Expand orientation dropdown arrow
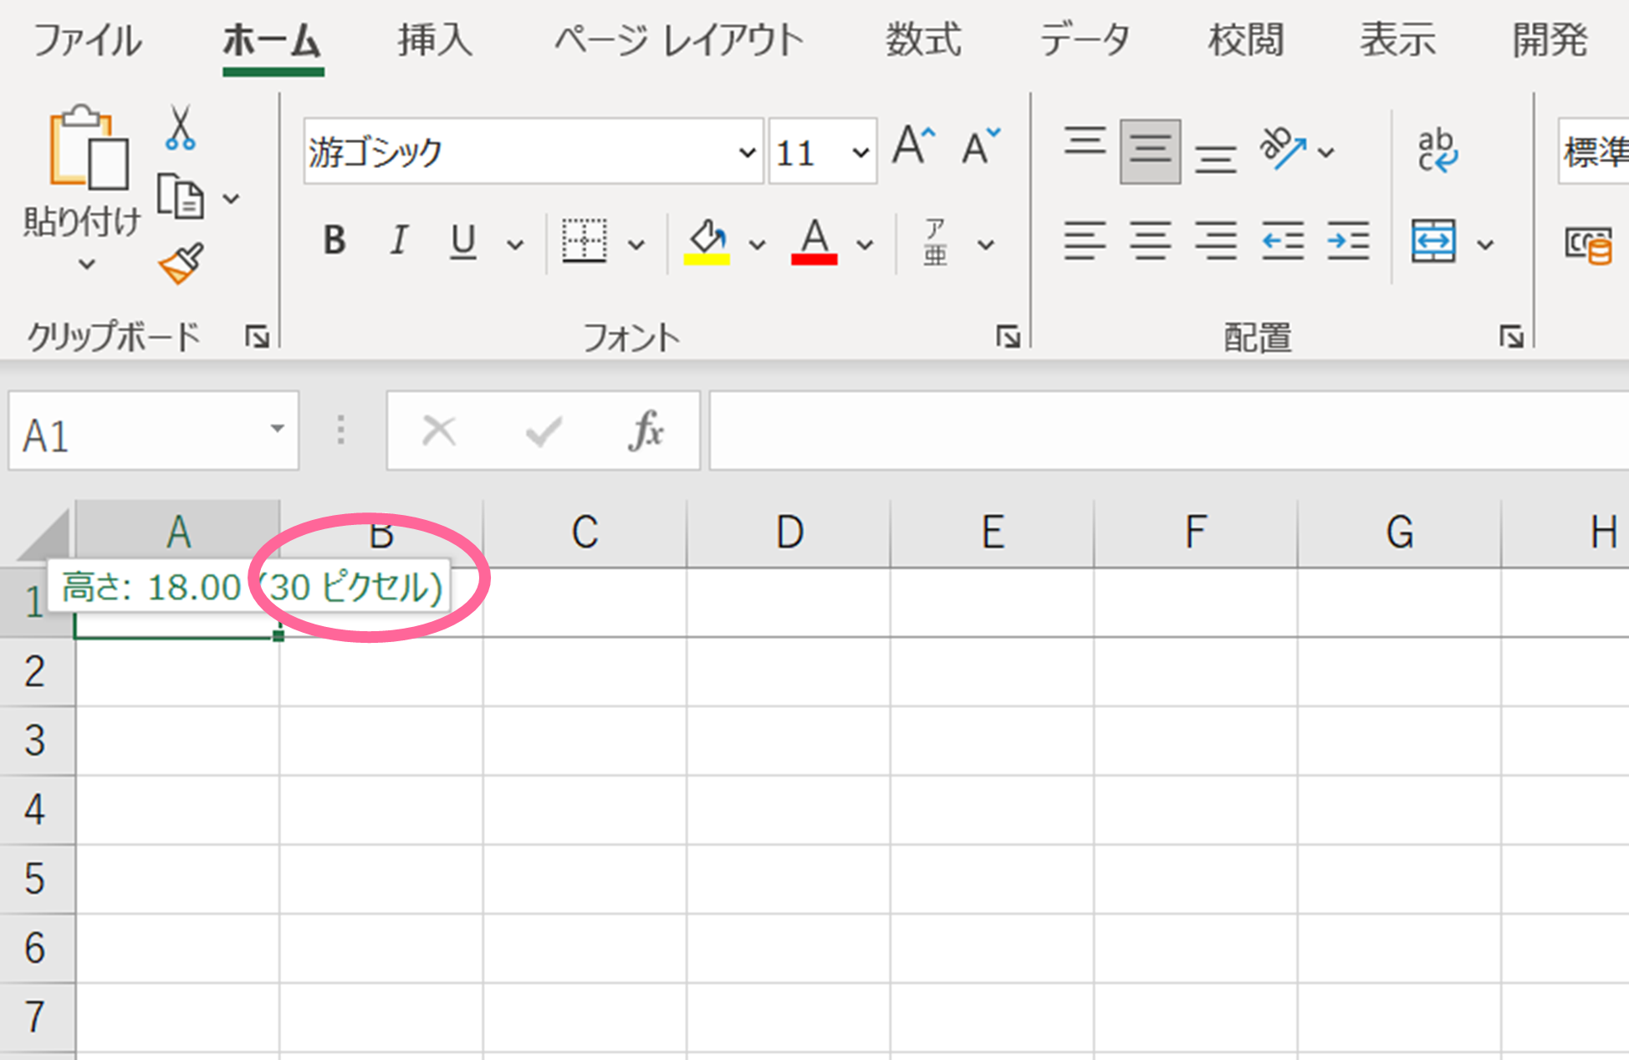The image size is (1629, 1060). [1326, 152]
